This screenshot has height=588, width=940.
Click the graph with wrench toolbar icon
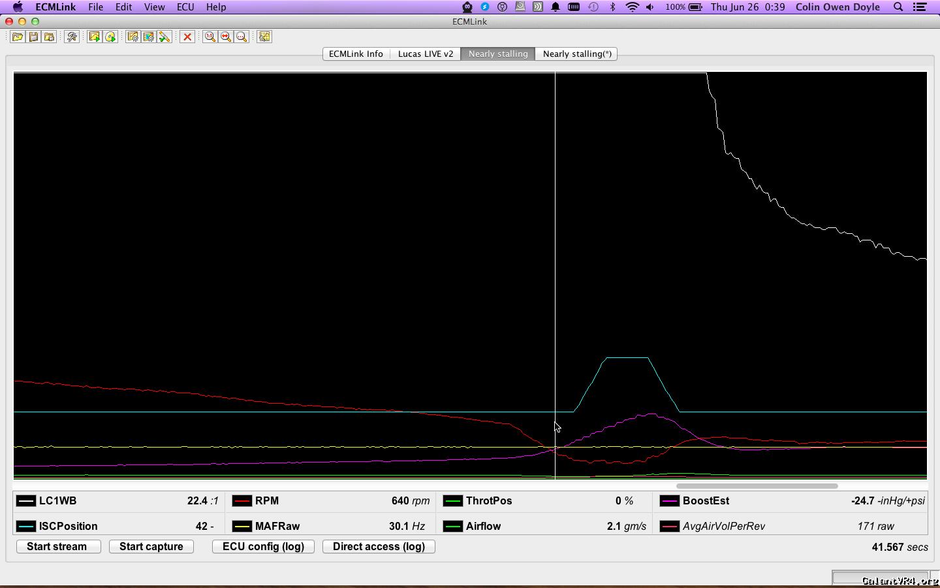[x=264, y=37]
